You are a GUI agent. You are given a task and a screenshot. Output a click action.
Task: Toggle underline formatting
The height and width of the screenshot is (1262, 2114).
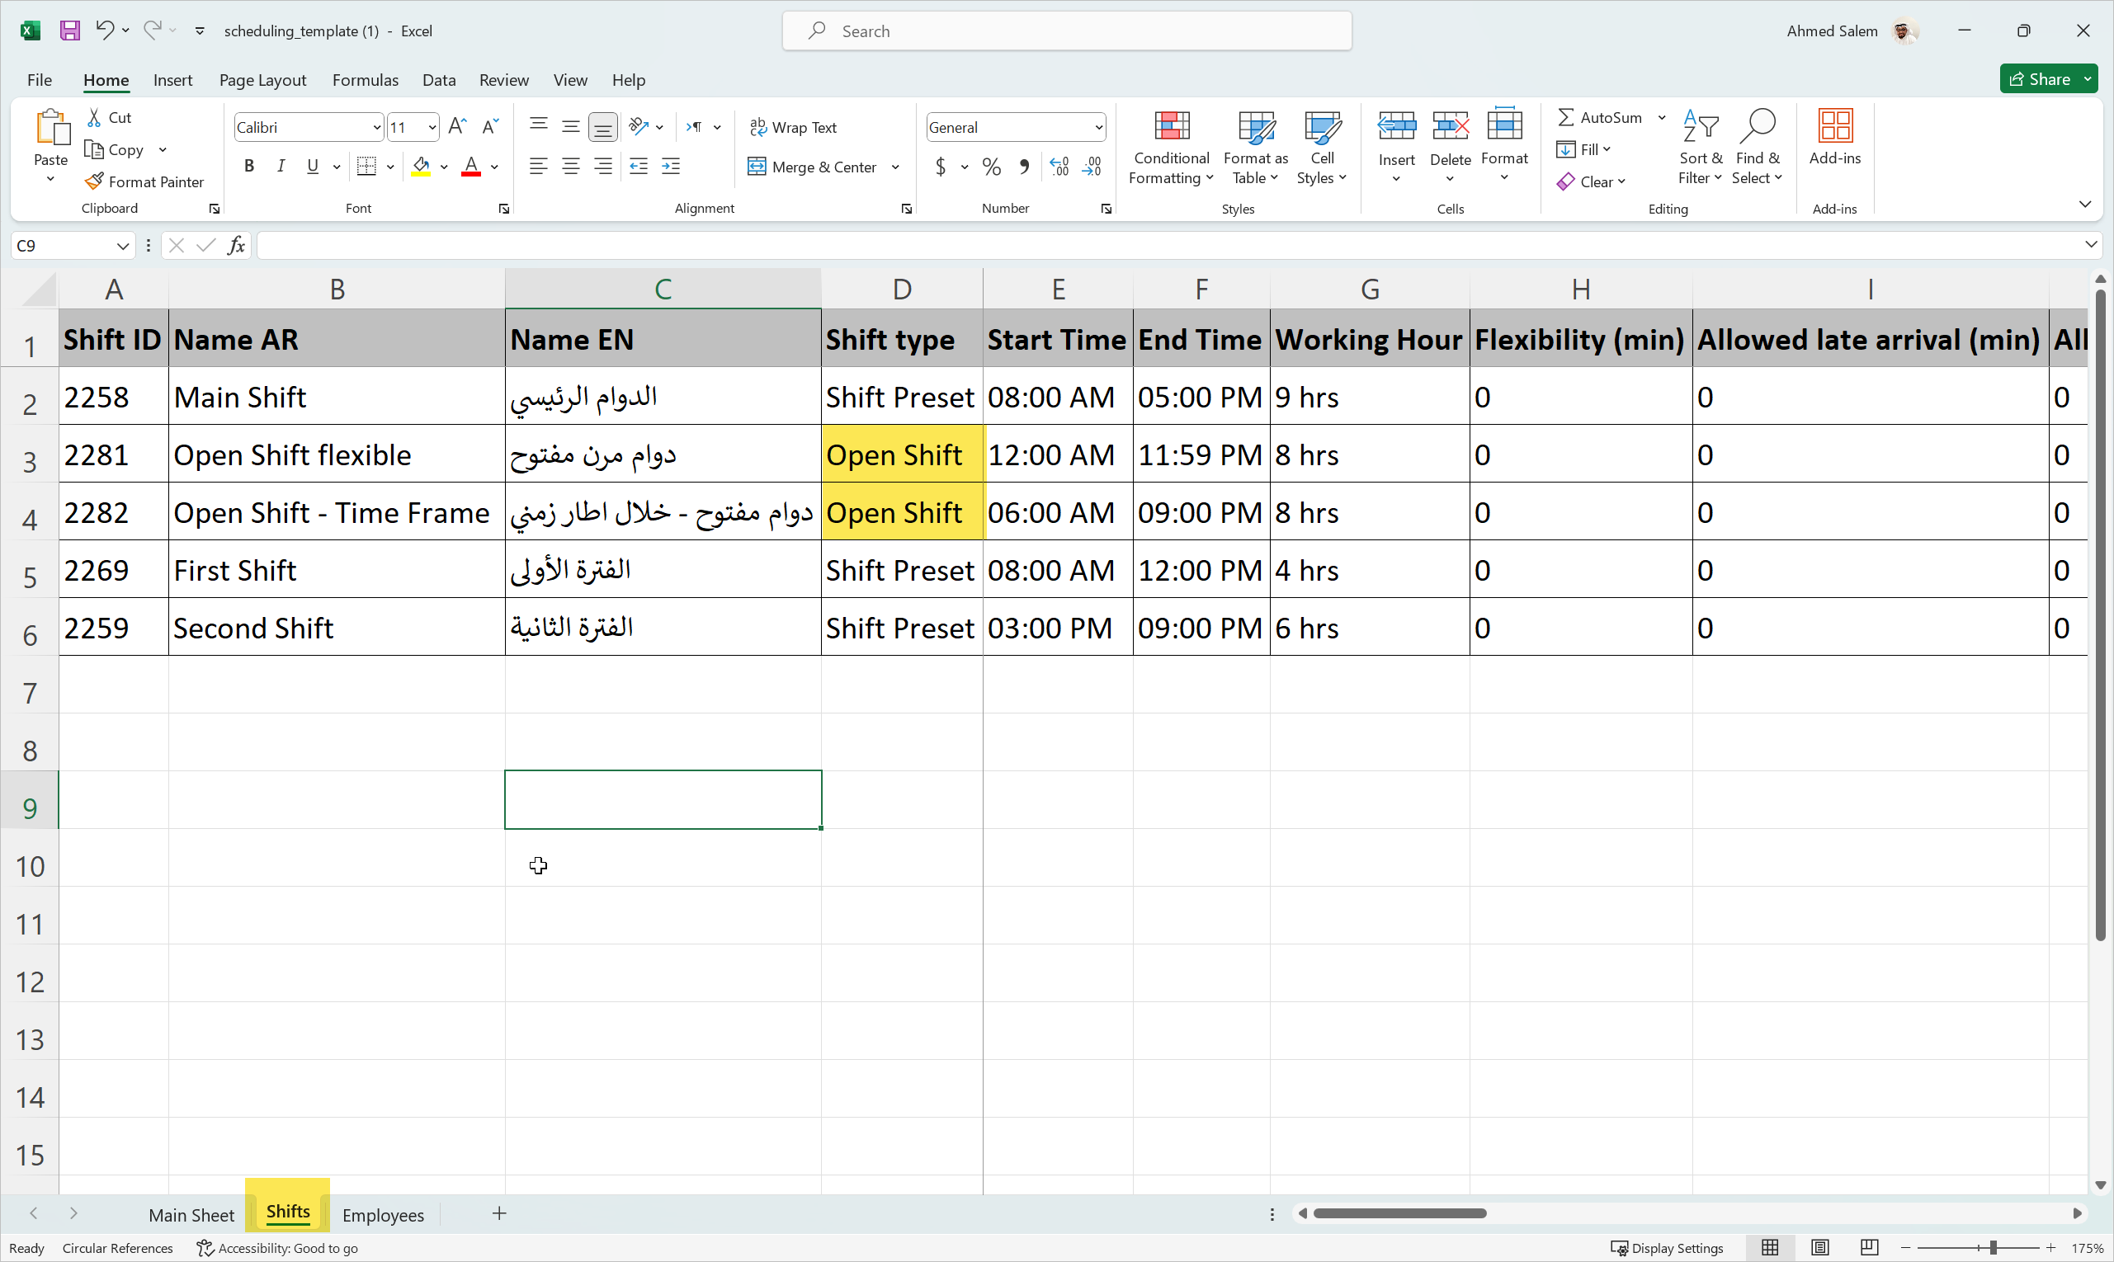pos(312,166)
